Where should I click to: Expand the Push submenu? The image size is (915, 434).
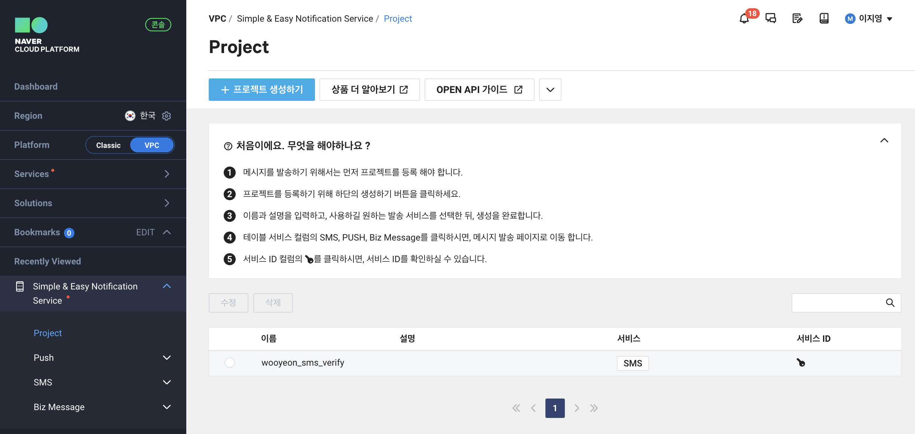click(x=167, y=358)
